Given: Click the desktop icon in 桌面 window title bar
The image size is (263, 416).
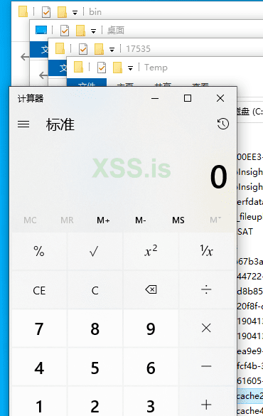Looking at the screenshot, I should click(x=41, y=30).
